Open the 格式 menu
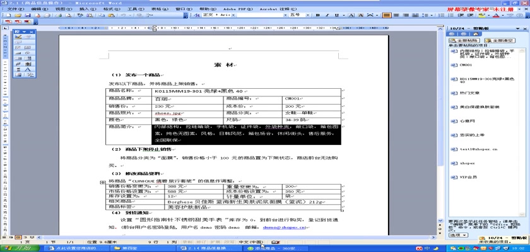The height and width of the screenshot is (252, 530). (111, 9)
